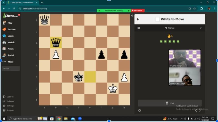
Task: Click the Watch binoculars icon
Action: point(4,43)
